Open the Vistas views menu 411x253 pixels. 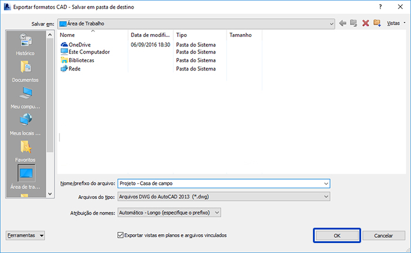tap(396, 23)
